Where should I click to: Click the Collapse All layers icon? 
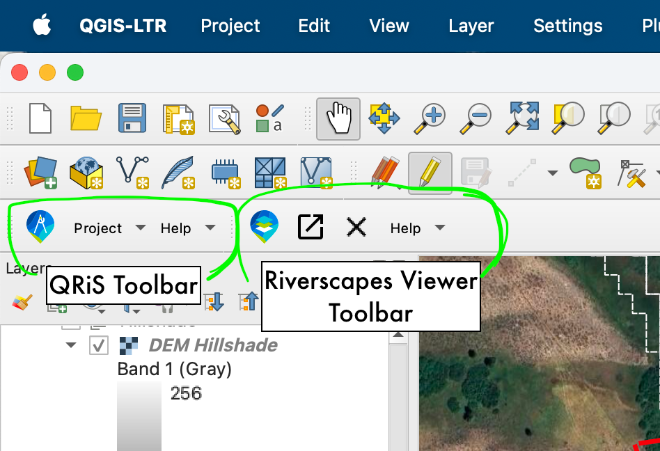tap(249, 301)
